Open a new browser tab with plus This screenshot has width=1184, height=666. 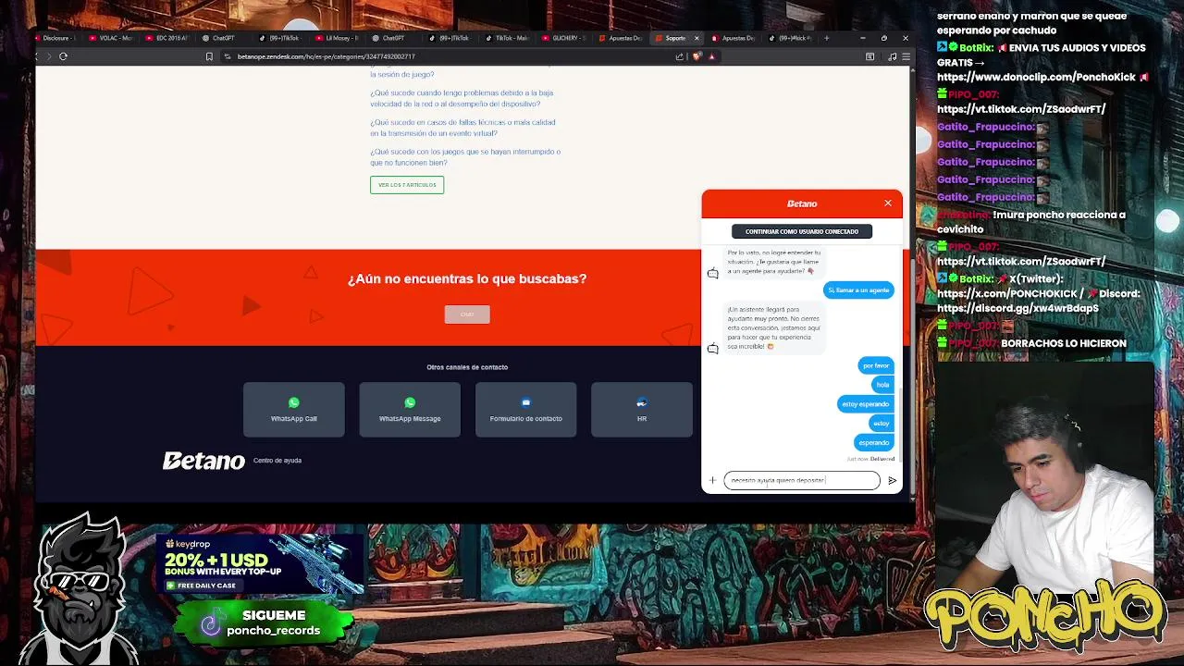tap(826, 38)
